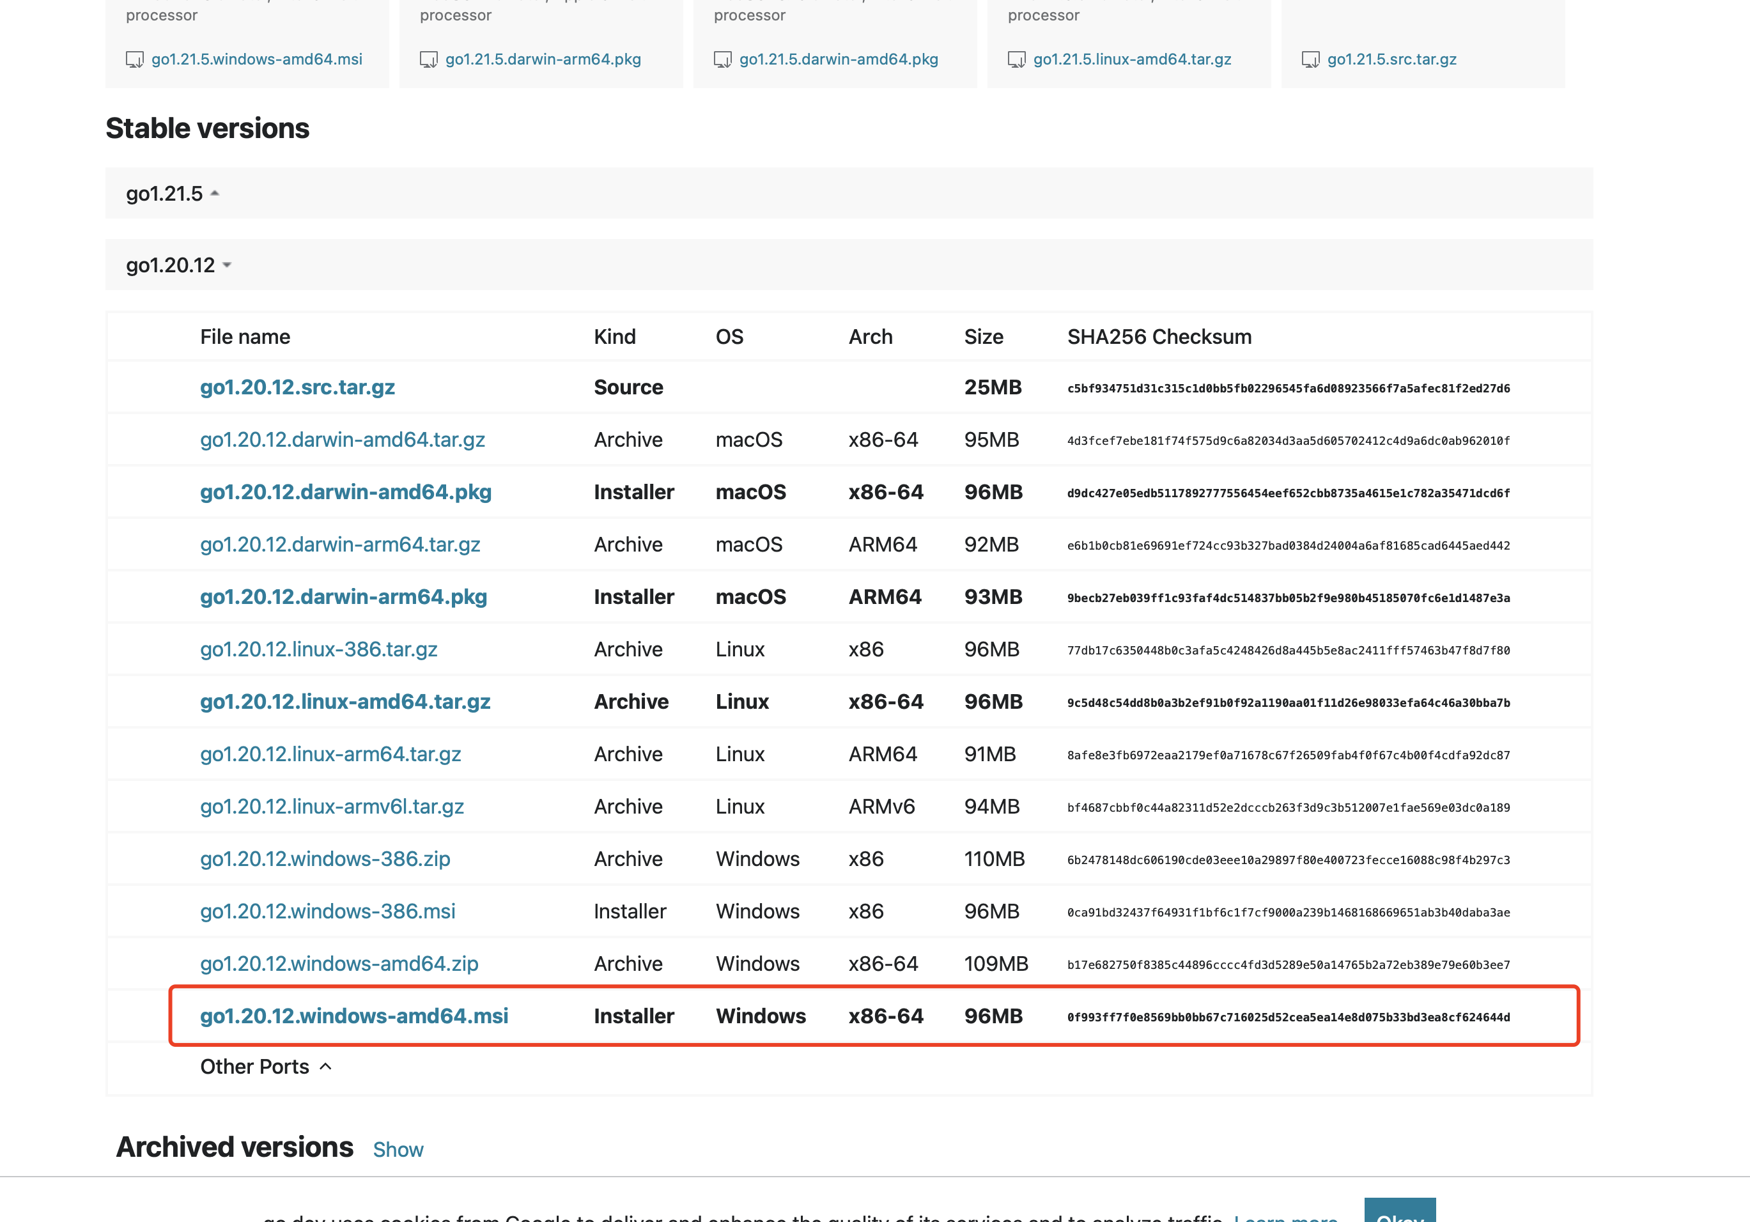
Task: Click download icon beside go1.21.5.darwin-amd64.pkg
Action: point(722,59)
